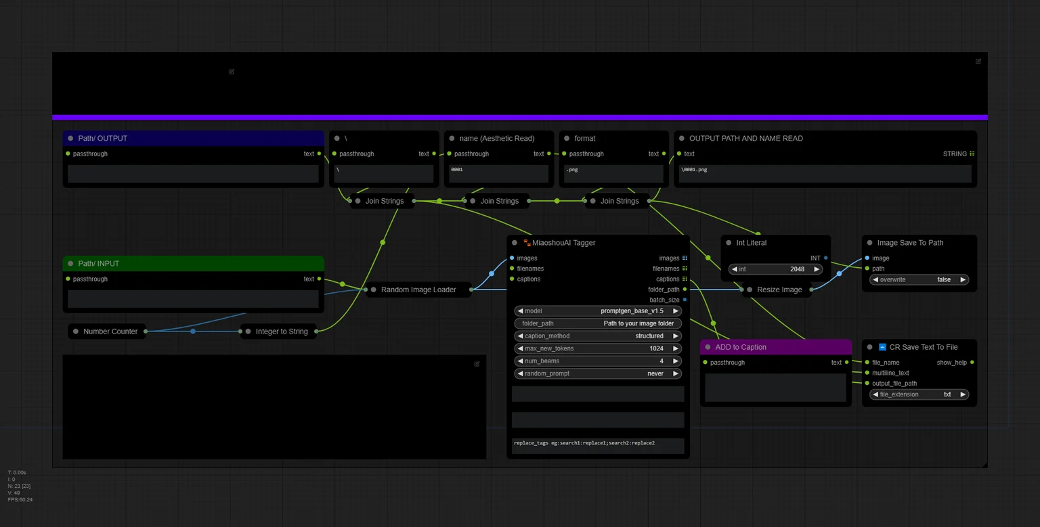
Task: Decrease num_beams with its left arrow
Action: tap(520, 361)
